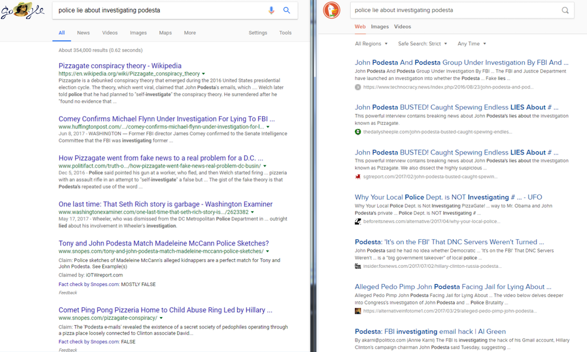Open Alleged Pedo Pimp John Podesta result

(x=453, y=287)
